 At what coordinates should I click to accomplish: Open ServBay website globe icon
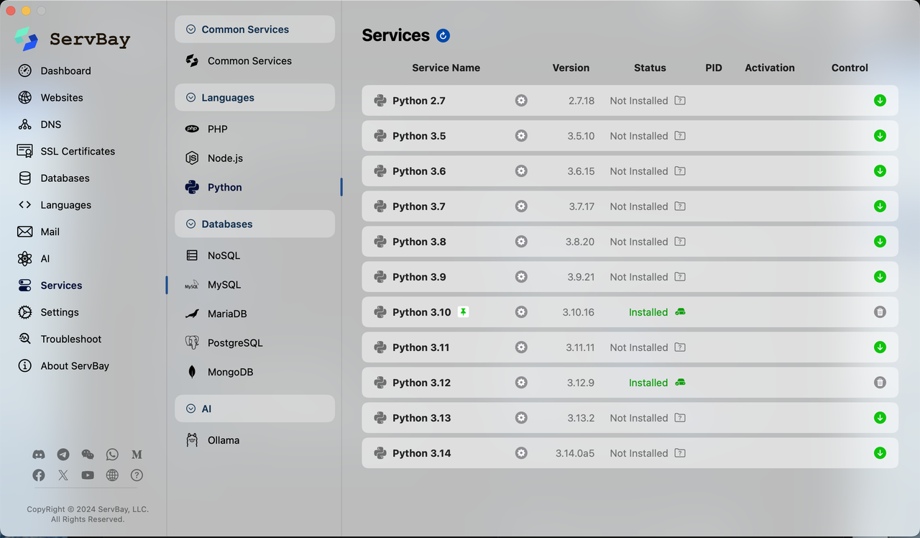[x=112, y=475]
